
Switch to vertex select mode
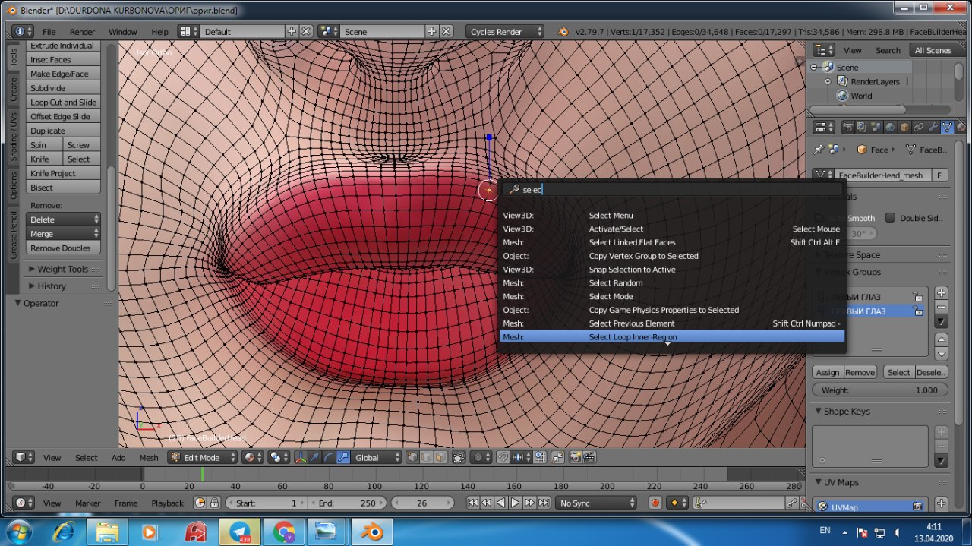(413, 457)
